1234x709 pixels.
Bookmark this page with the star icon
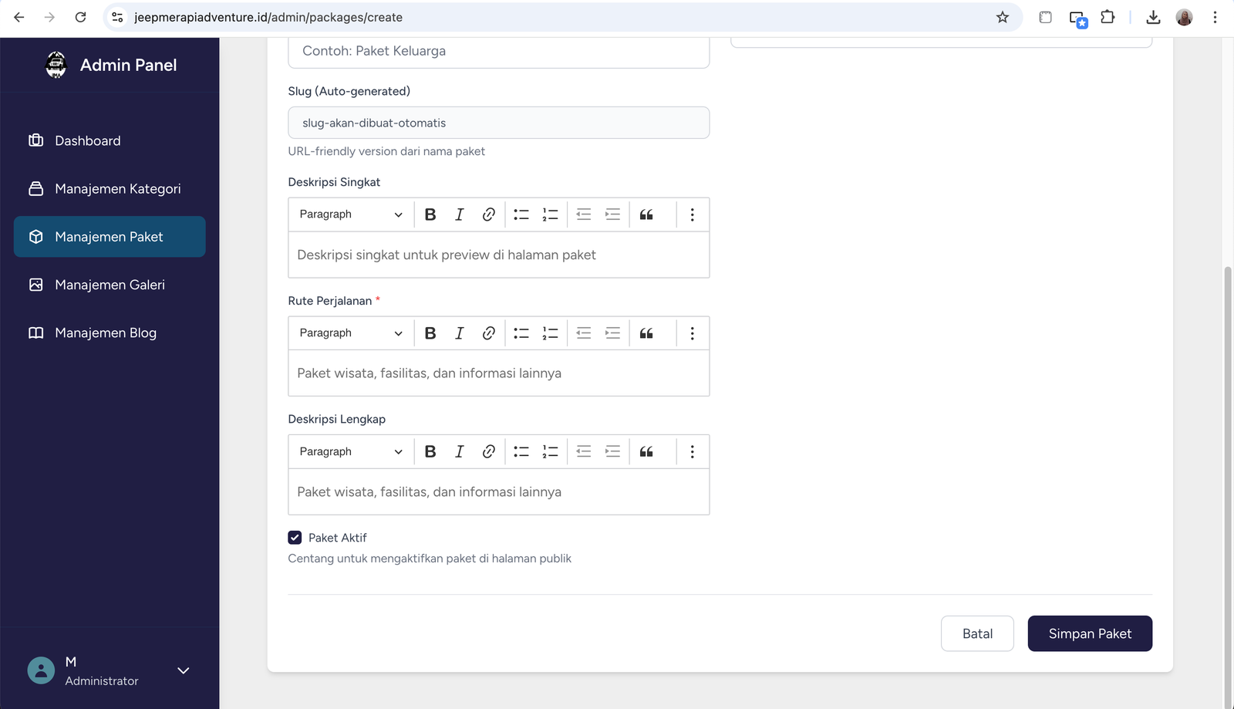click(1002, 17)
